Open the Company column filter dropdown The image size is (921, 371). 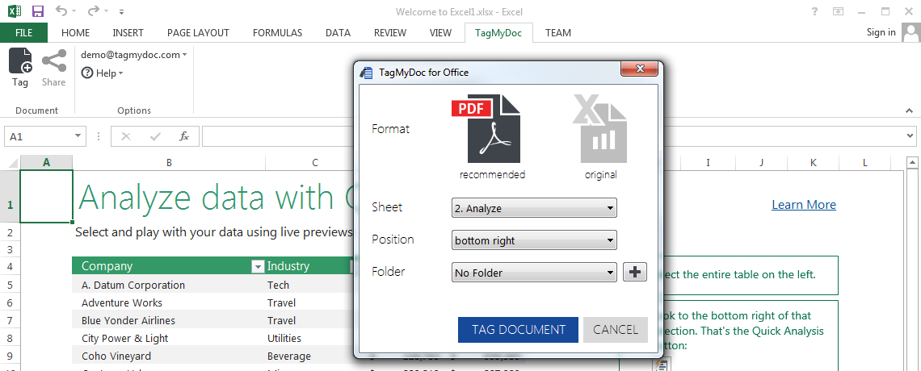pos(257,267)
